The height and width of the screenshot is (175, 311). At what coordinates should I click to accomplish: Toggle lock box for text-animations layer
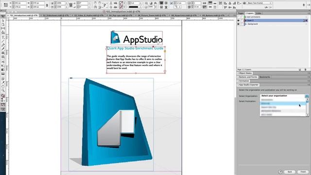pos(242,17)
